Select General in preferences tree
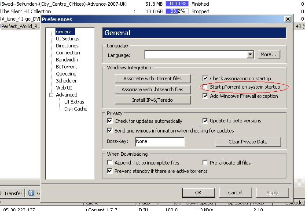 pos(64,32)
